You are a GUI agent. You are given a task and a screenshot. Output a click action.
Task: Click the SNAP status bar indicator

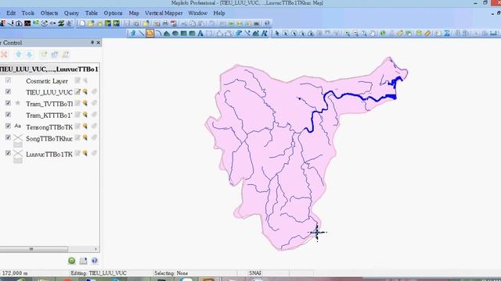pos(255,273)
